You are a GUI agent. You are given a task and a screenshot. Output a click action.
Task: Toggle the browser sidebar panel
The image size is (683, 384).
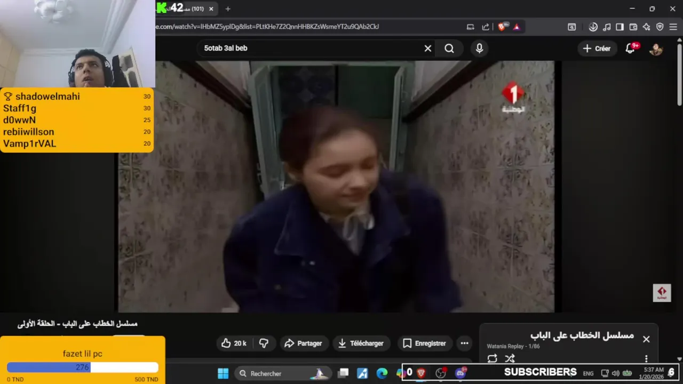(620, 27)
